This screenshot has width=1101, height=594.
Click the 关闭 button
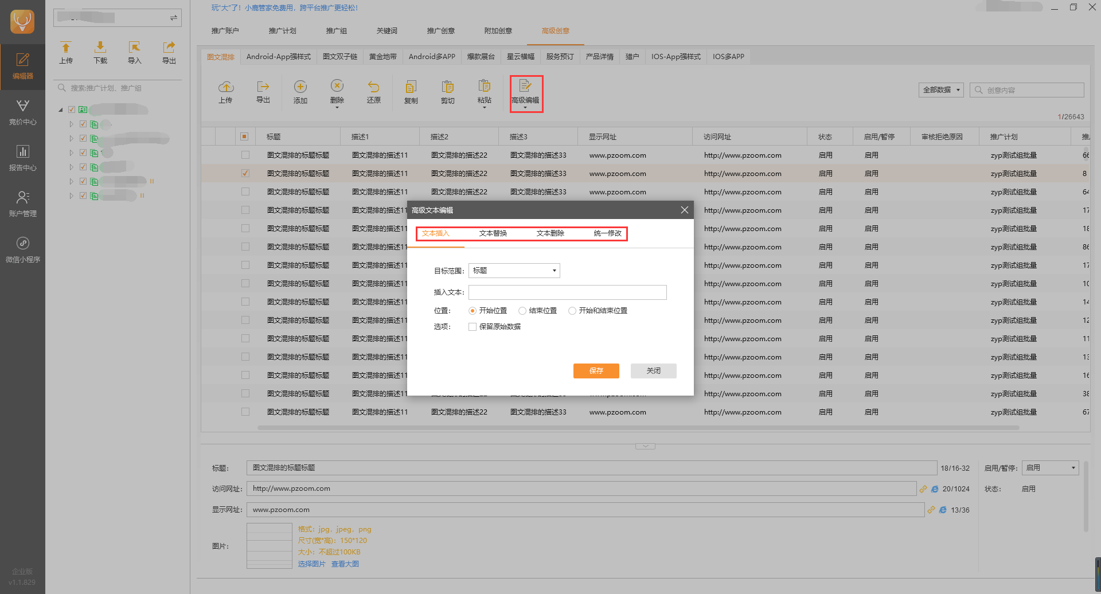click(654, 371)
